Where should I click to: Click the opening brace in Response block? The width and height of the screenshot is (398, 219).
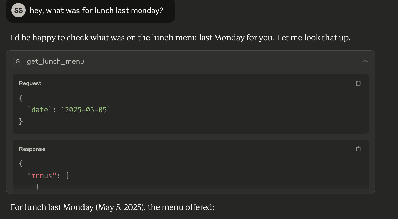(21, 163)
